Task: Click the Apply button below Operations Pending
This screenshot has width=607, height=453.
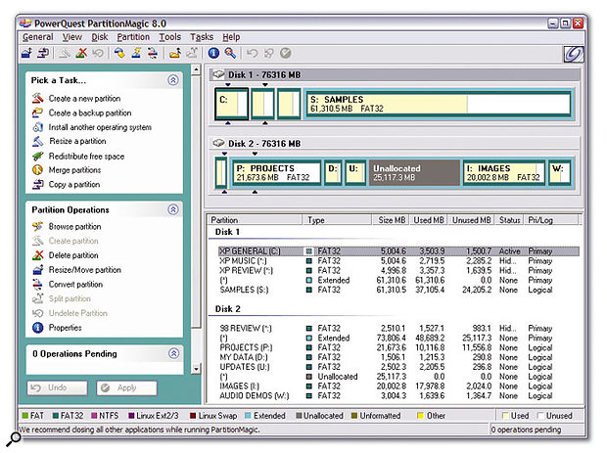Action: click(x=126, y=387)
